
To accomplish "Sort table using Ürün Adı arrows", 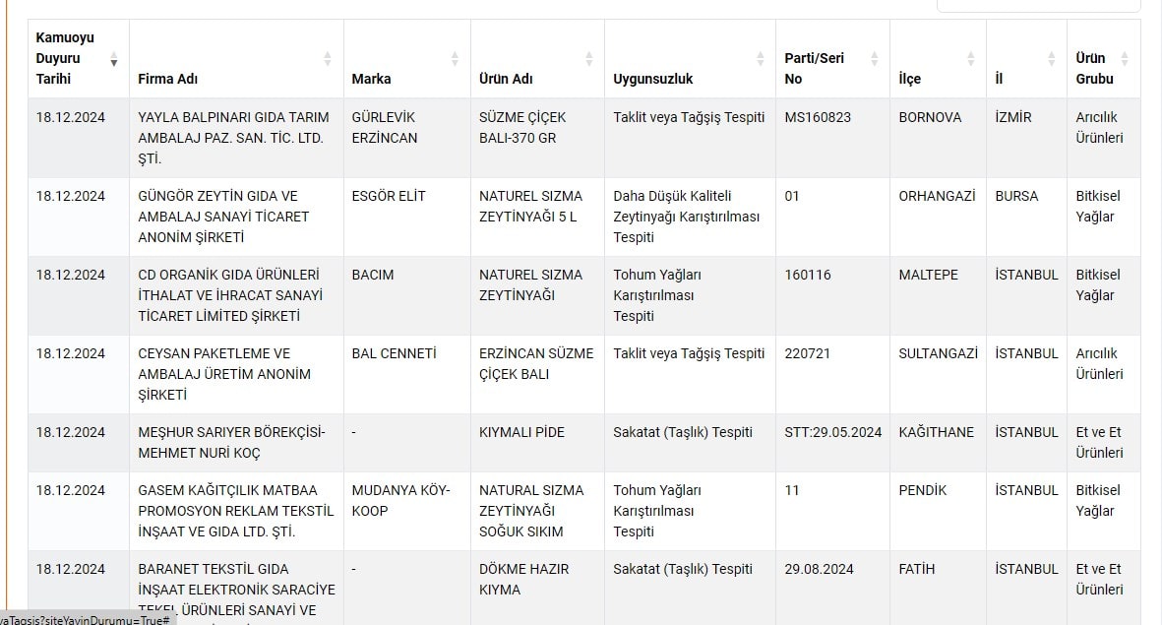I will coord(588,58).
